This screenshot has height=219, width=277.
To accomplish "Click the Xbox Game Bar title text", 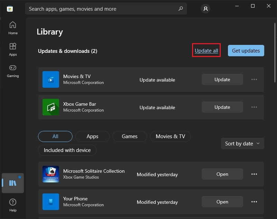I will (79, 104).
